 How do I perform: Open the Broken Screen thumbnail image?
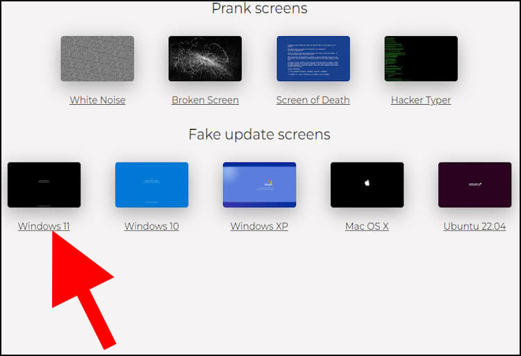[205, 58]
